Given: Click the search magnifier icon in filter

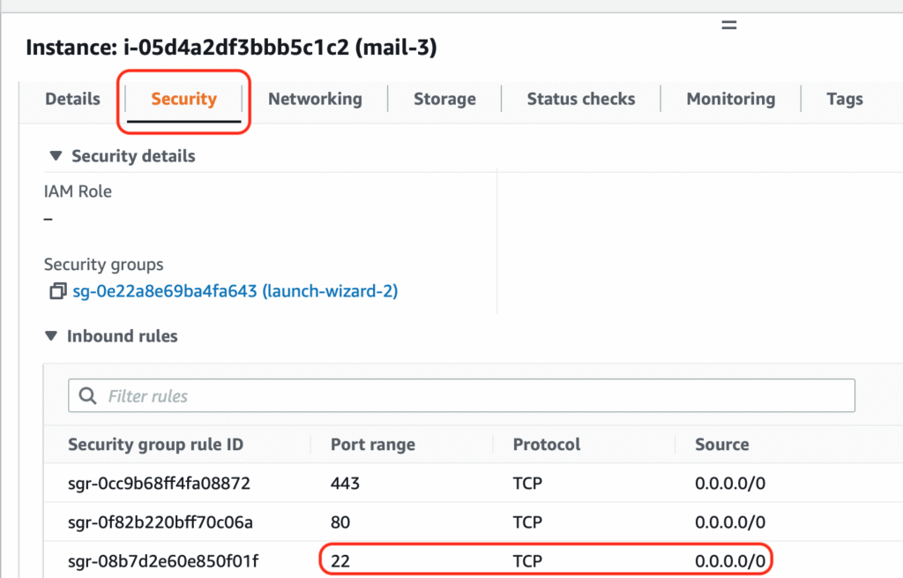Looking at the screenshot, I should (88, 396).
